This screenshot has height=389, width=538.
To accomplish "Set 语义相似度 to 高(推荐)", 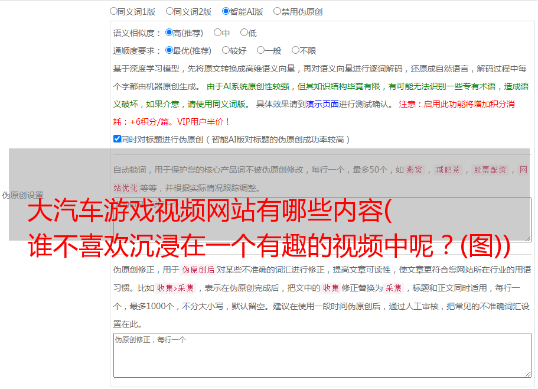I will 169,33.
